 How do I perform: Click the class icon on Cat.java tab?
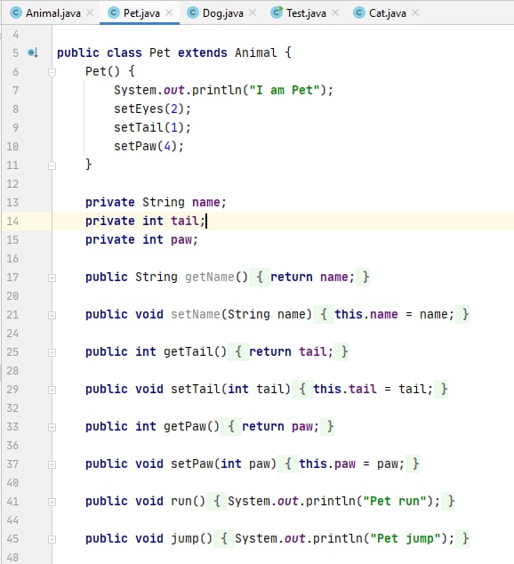358,13
